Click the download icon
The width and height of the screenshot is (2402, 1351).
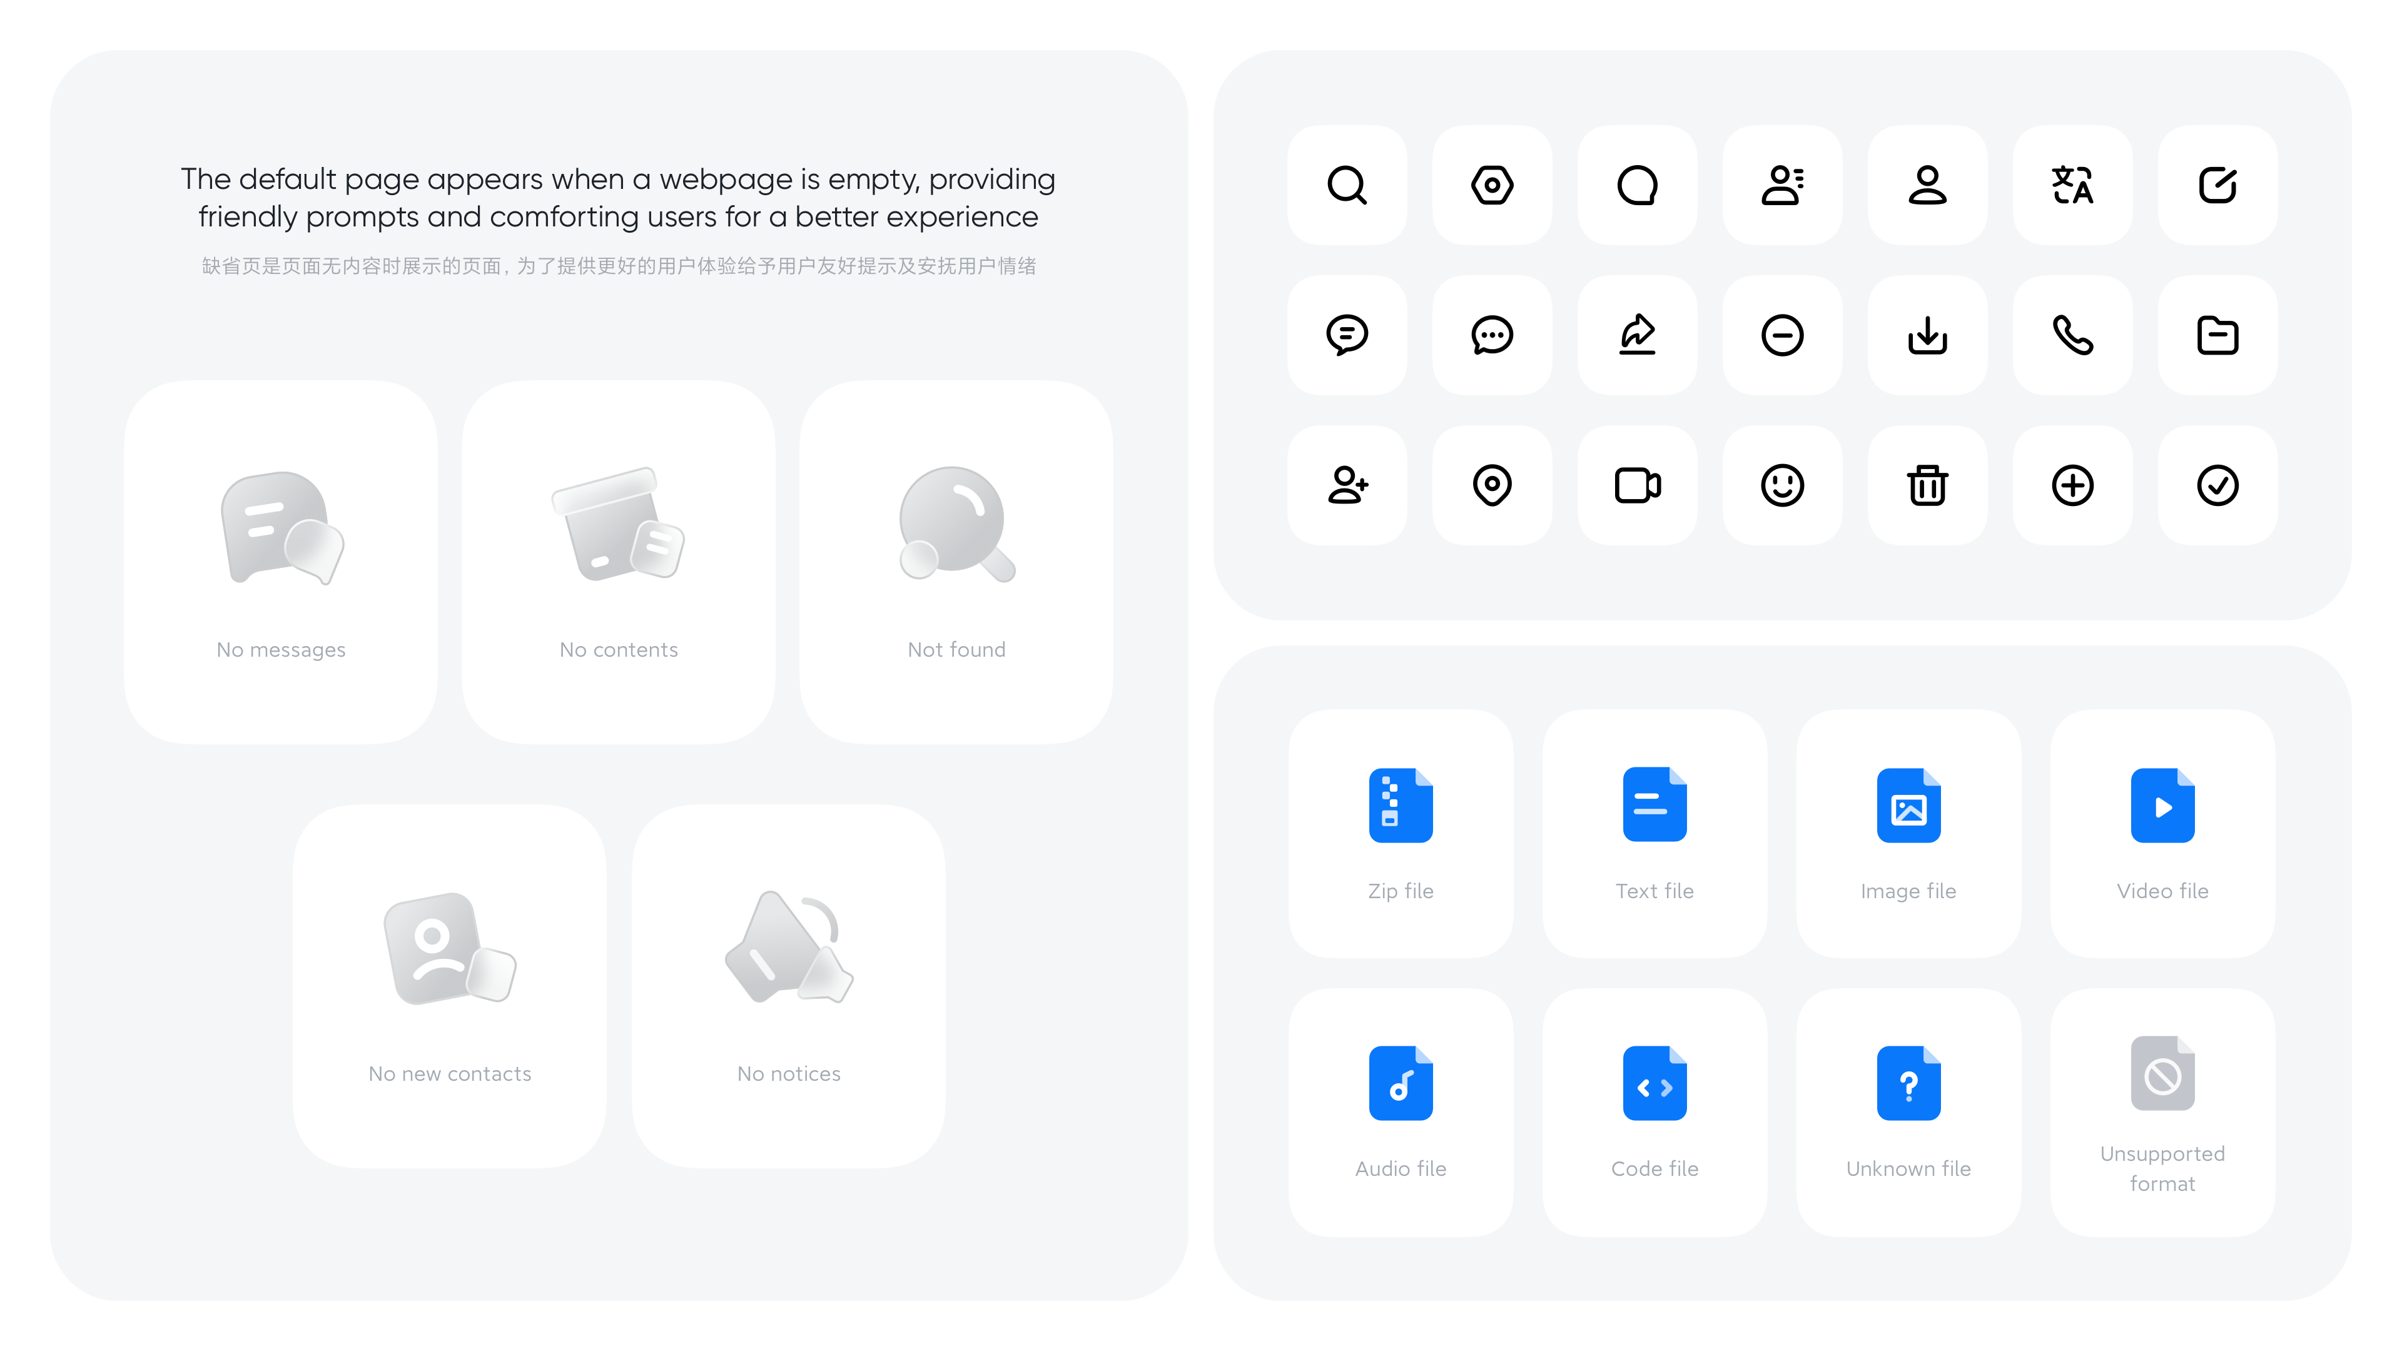pyautogui.click(x=1927, y=335)
